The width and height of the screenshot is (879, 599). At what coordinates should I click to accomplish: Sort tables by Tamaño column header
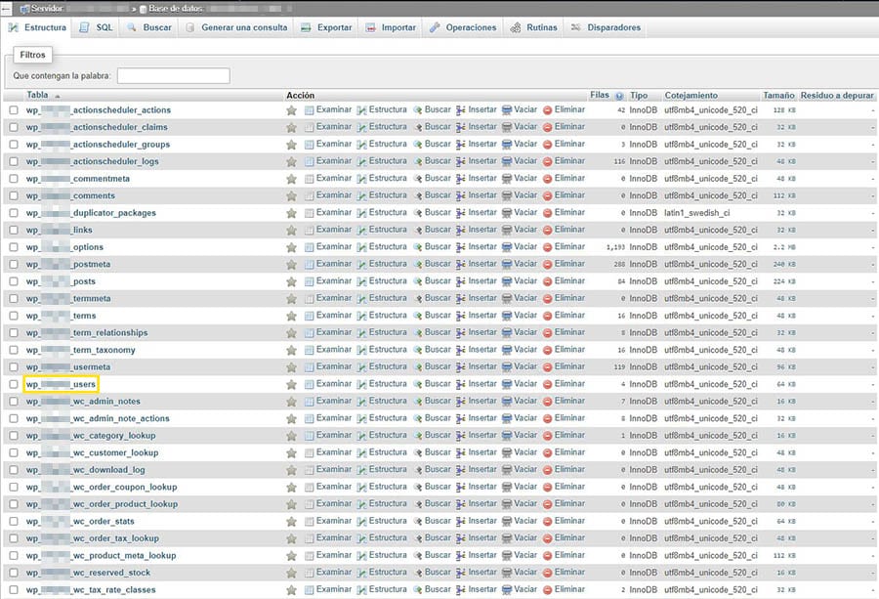click(x=777, y=96)
